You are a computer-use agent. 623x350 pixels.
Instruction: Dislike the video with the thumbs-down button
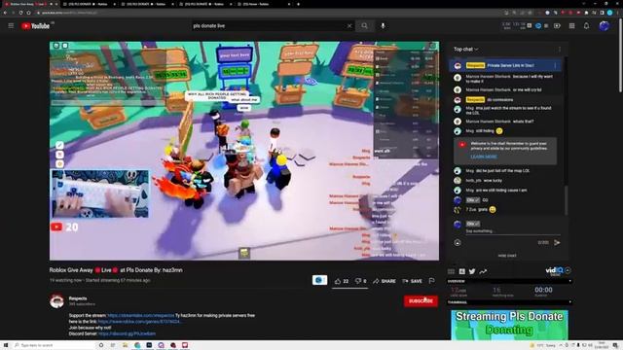(x=361, y=281)
